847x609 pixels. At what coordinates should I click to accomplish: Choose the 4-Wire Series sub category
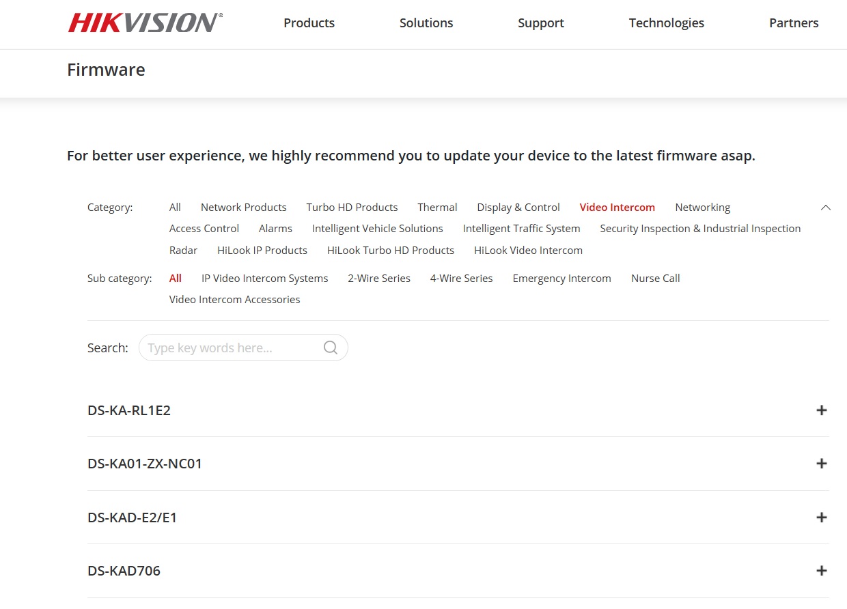pyautogui.click(x=462, y=279)
